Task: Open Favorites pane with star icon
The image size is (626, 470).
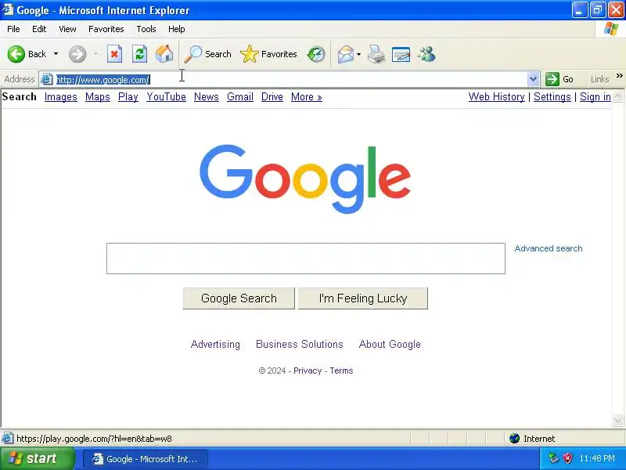Action: coord(250,54)
